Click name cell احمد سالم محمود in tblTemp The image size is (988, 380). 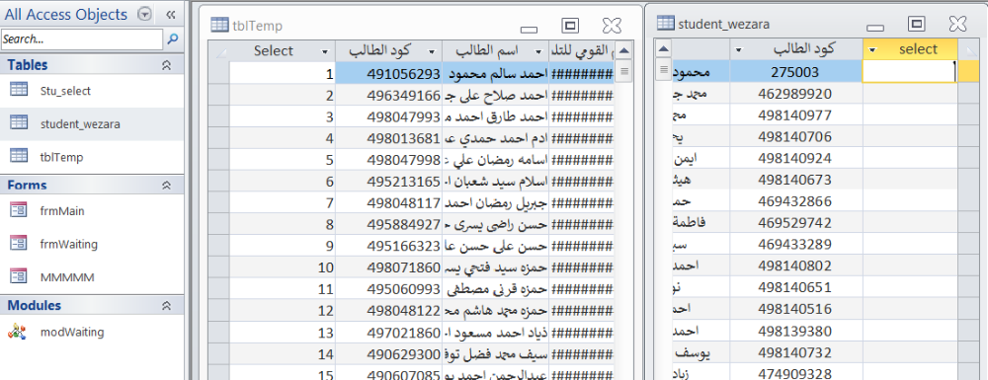(x=496, y=74)
